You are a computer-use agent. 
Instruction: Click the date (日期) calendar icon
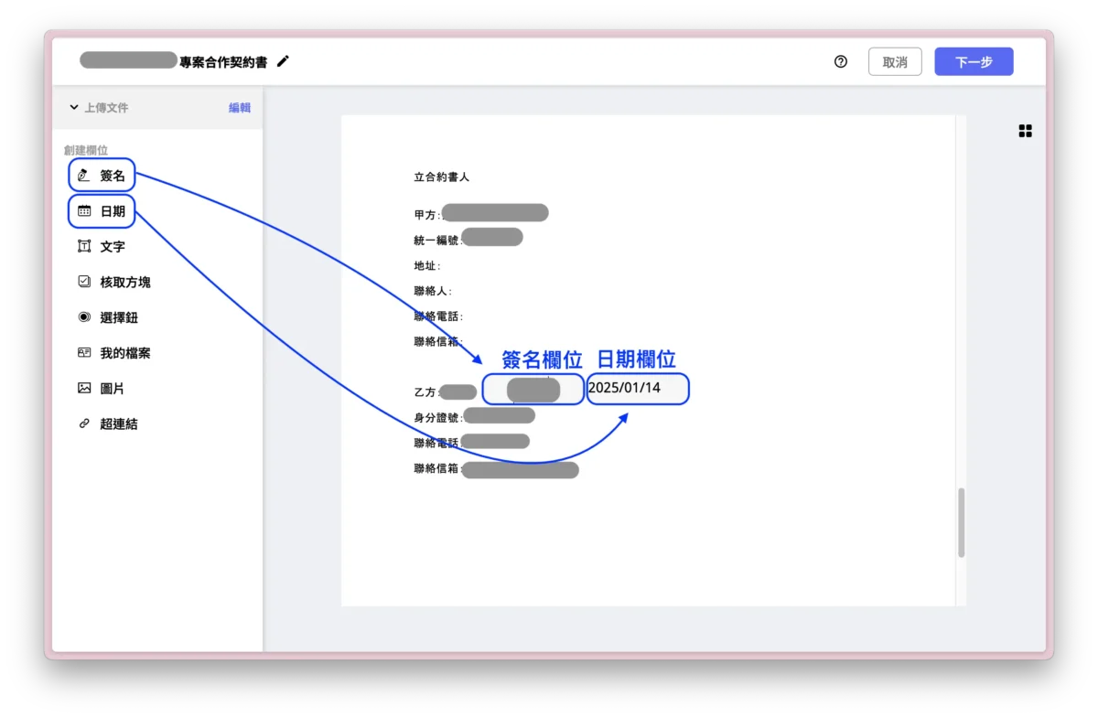click(84, 210)
